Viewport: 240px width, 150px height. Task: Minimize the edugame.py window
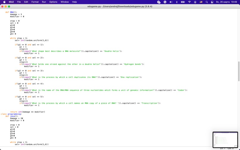pos(6,7)
